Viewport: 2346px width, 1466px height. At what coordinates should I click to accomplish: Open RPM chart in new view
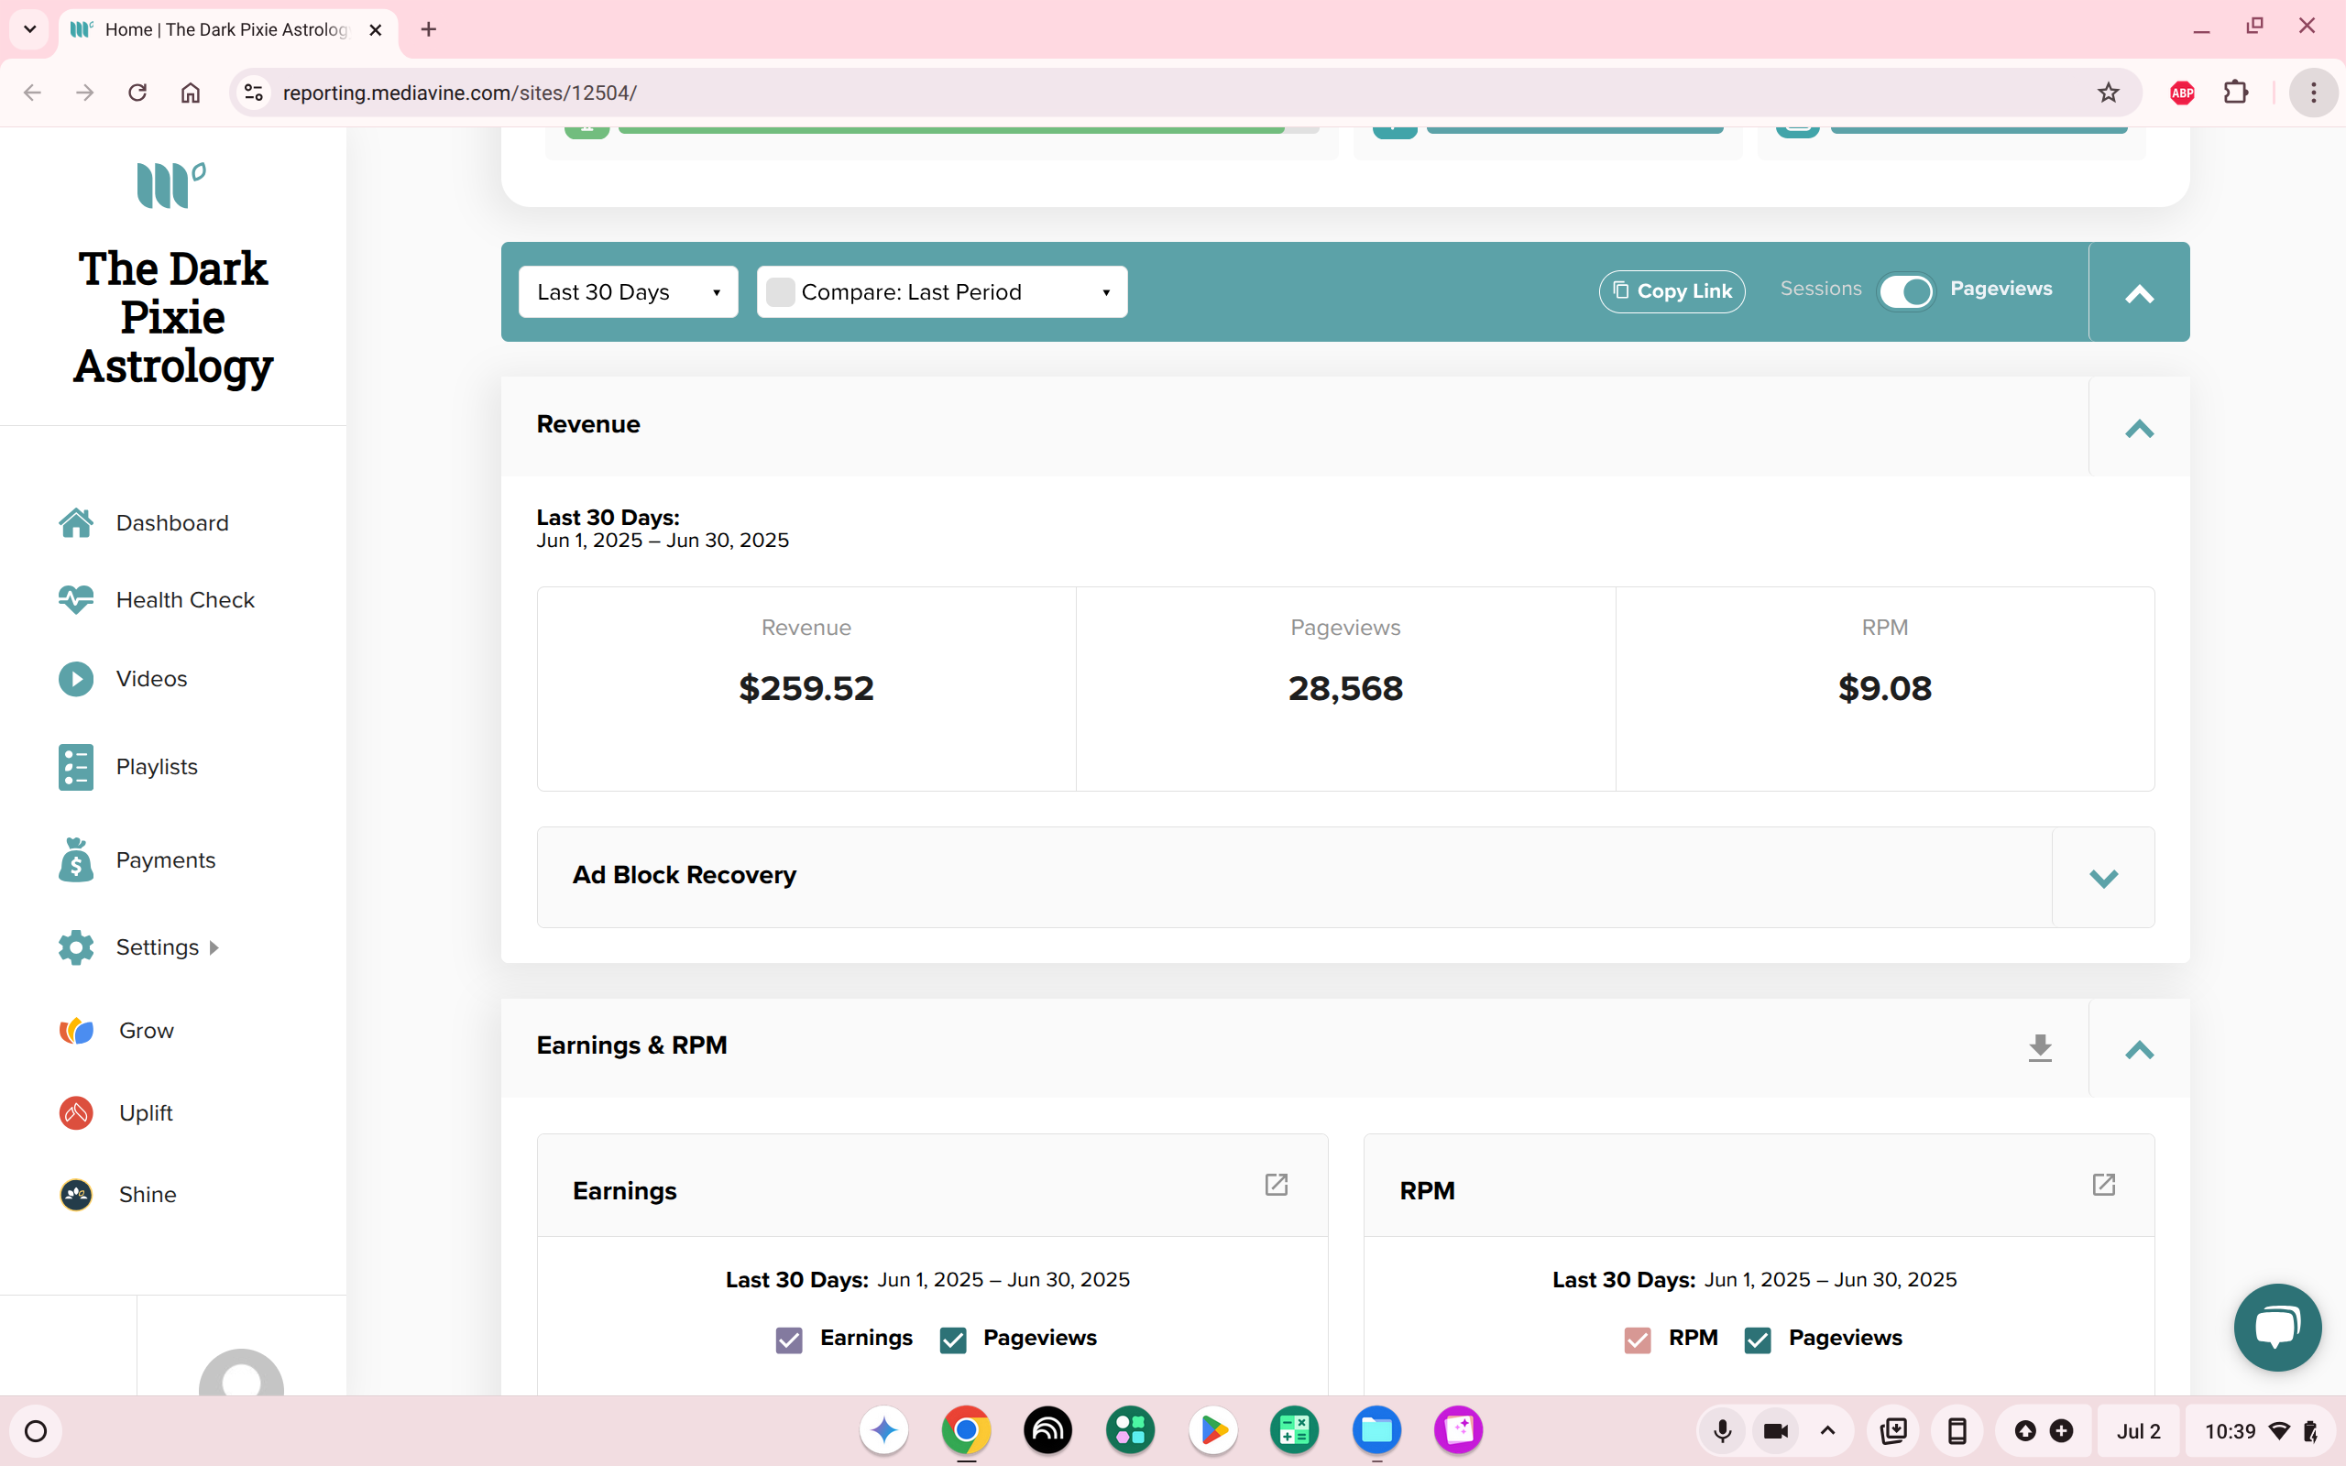[2102, 1185]
